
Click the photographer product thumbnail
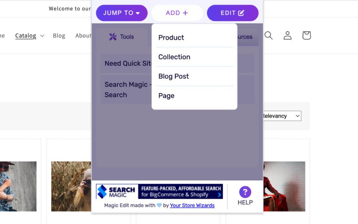point(71,186)
